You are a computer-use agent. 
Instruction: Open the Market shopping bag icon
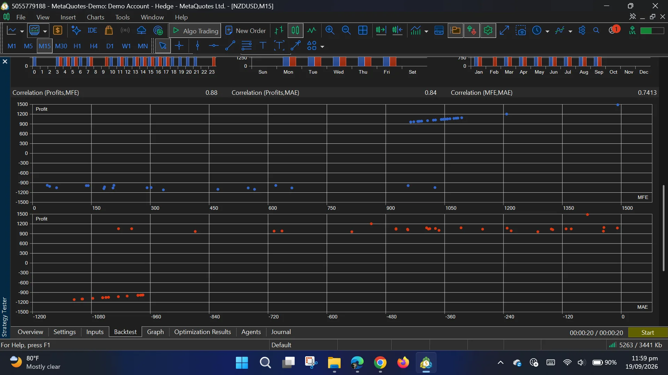(109, 31)
